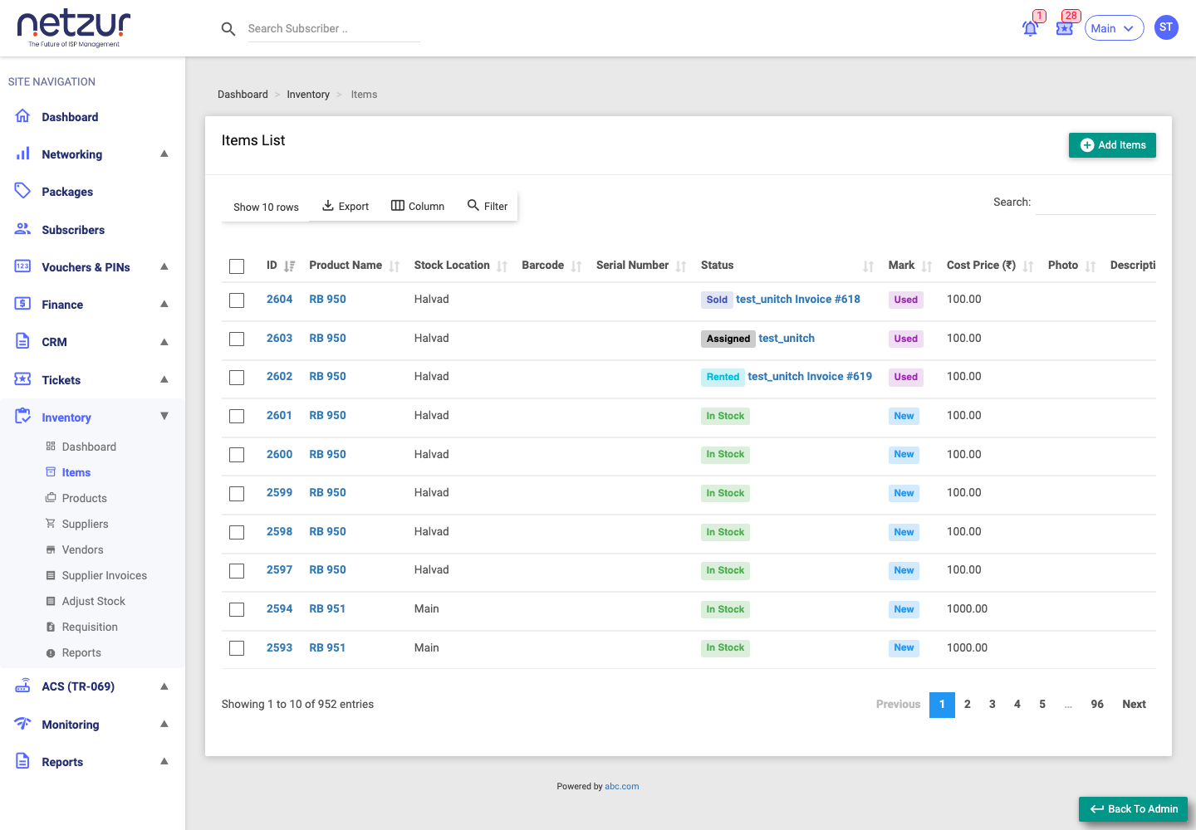1196x830 pixels.
Task: Sort by Product Name sort arrows
Action: [x=395, y=266]
